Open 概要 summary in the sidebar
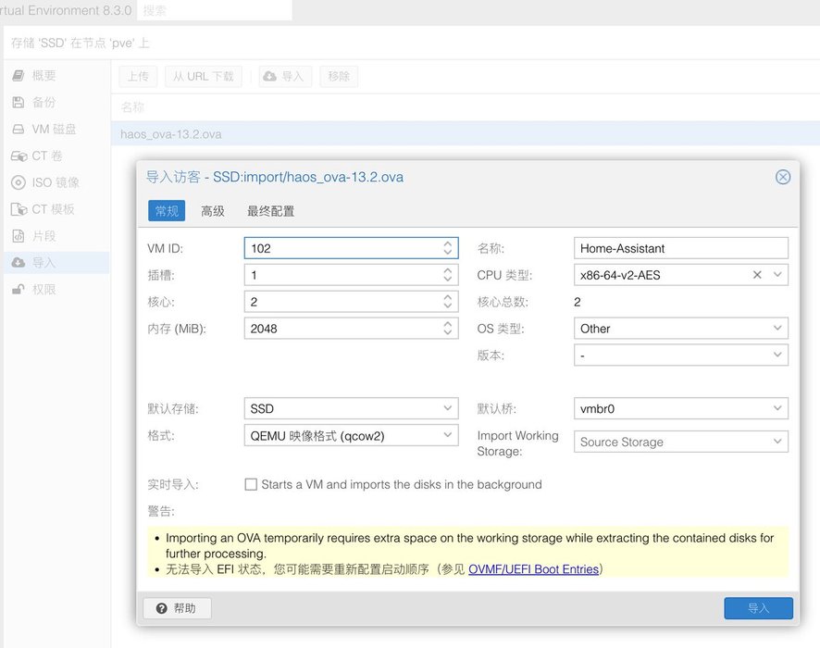Screen dimensions: 820x648 coord(43,76)
